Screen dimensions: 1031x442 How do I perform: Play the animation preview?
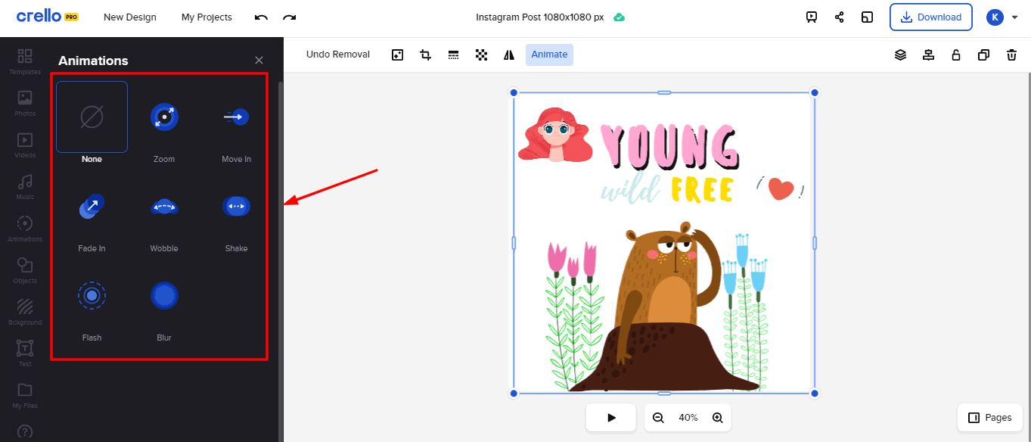611,418
